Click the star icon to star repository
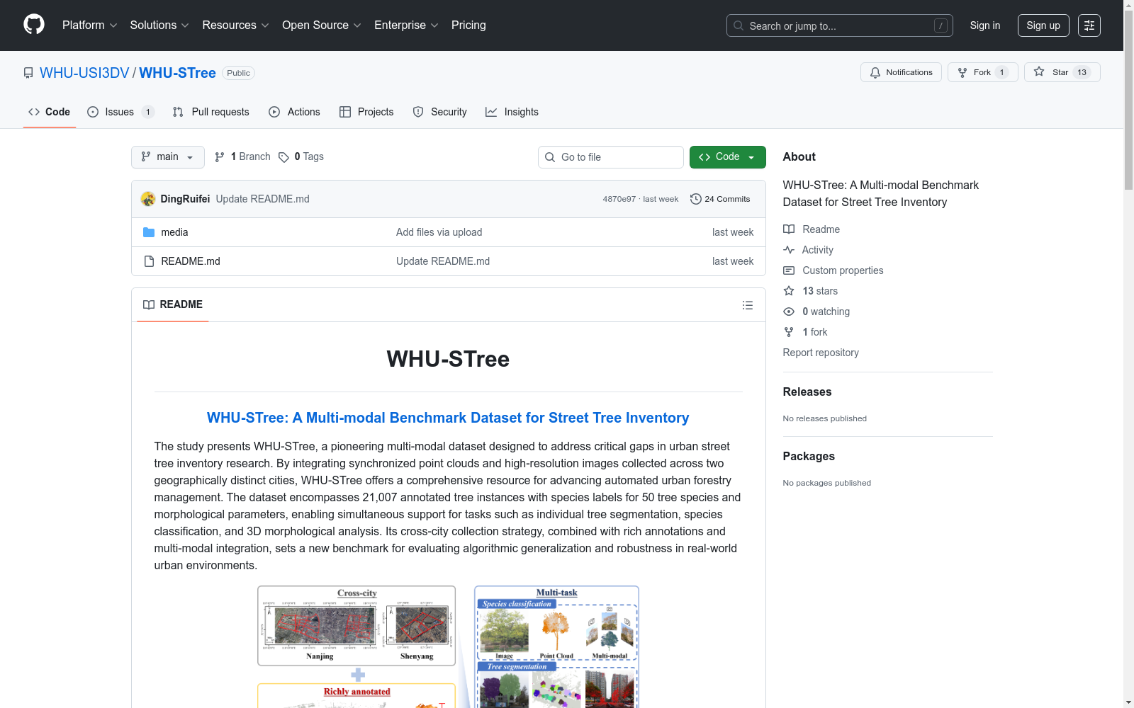Screen dimensions: 1134x708 point(1039,72)
